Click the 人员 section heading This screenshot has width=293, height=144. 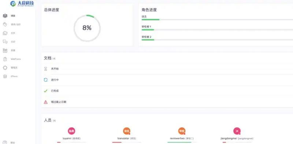48,120
